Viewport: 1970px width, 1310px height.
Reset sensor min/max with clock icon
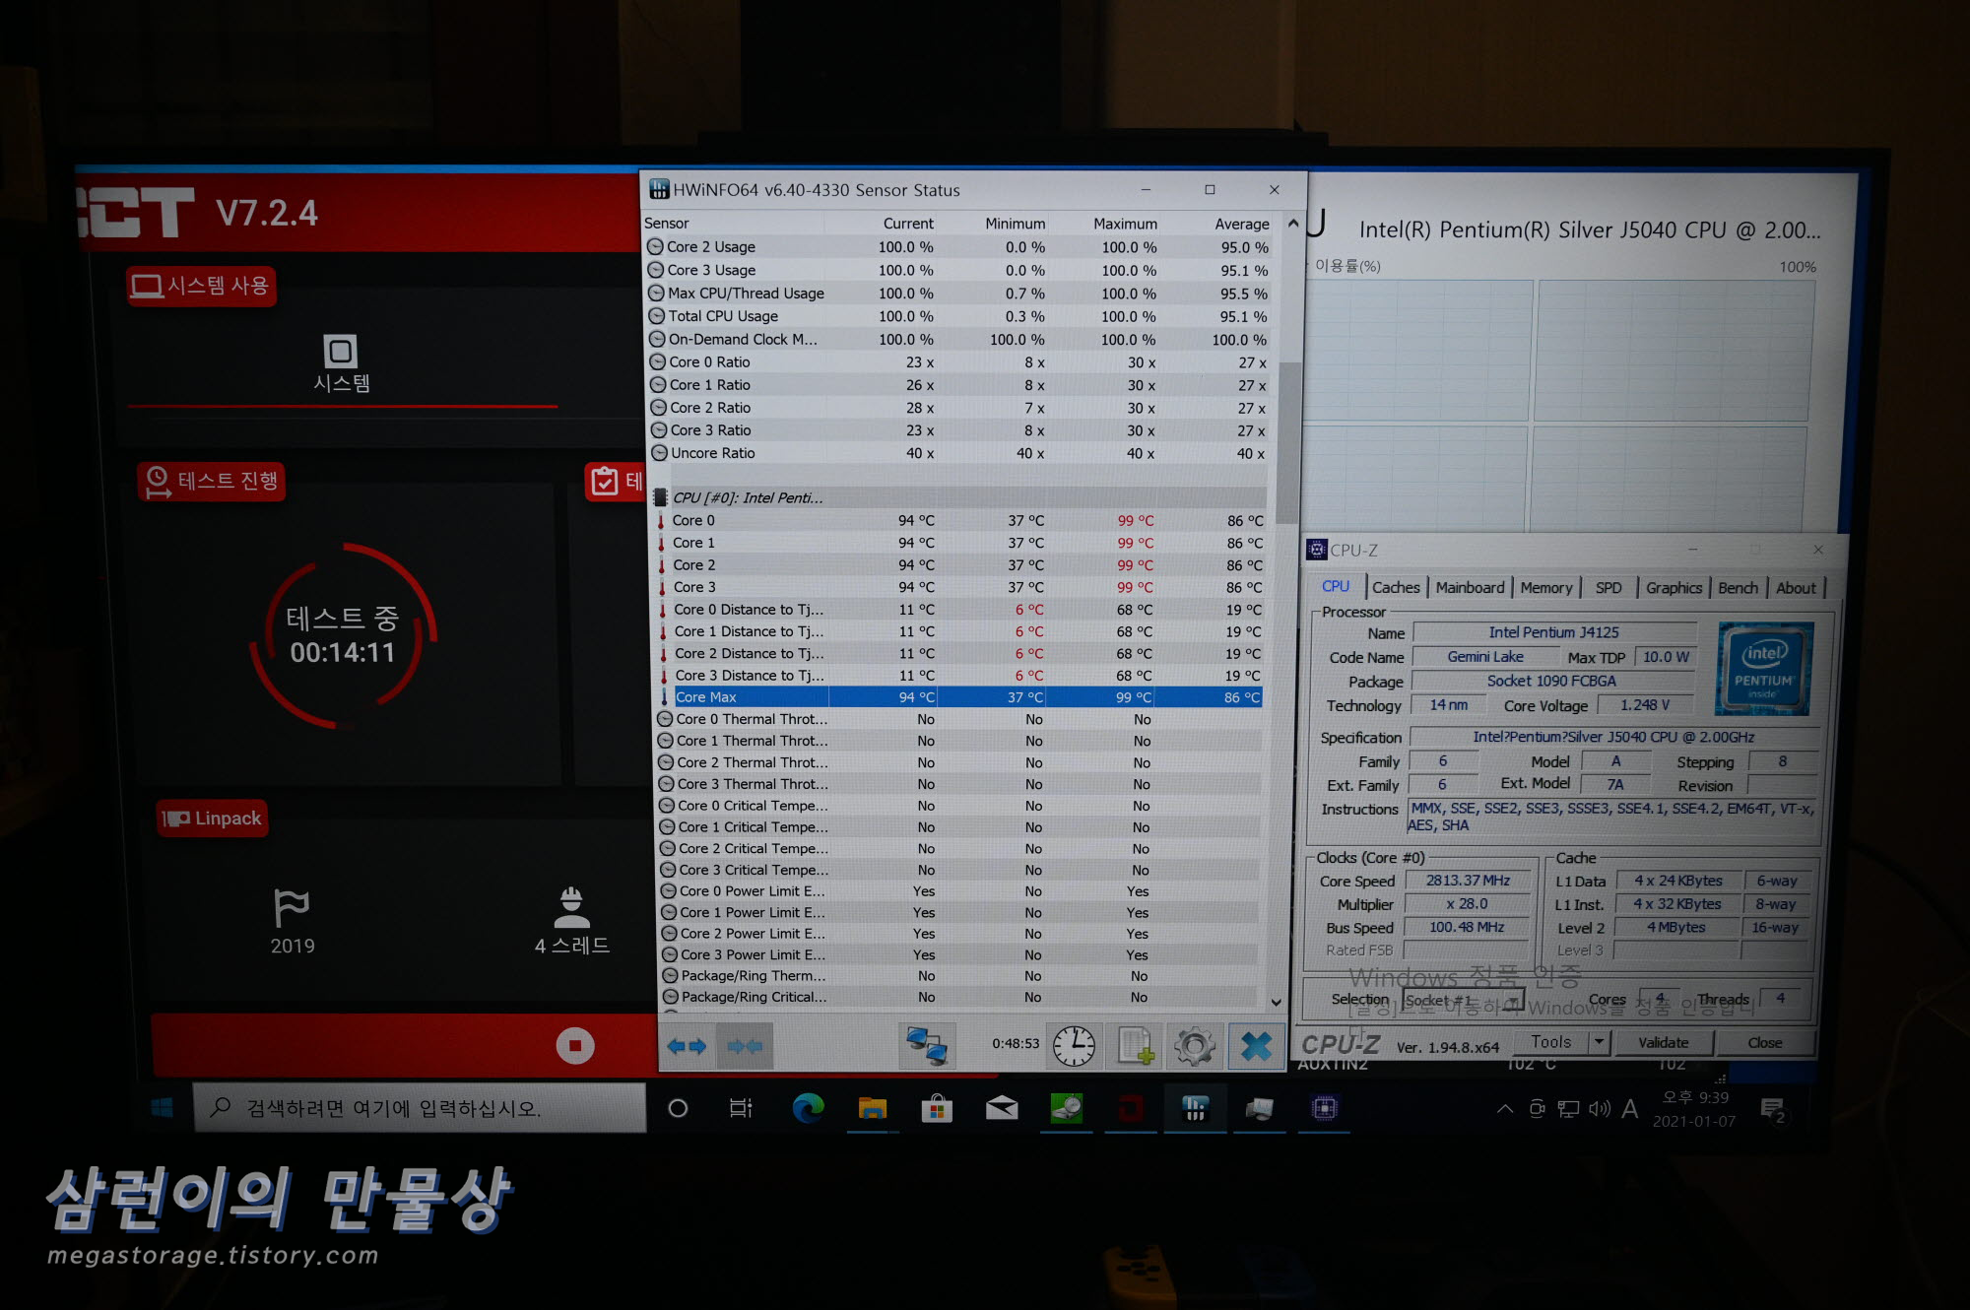pyautogui.click(x=1074, y=1046)
